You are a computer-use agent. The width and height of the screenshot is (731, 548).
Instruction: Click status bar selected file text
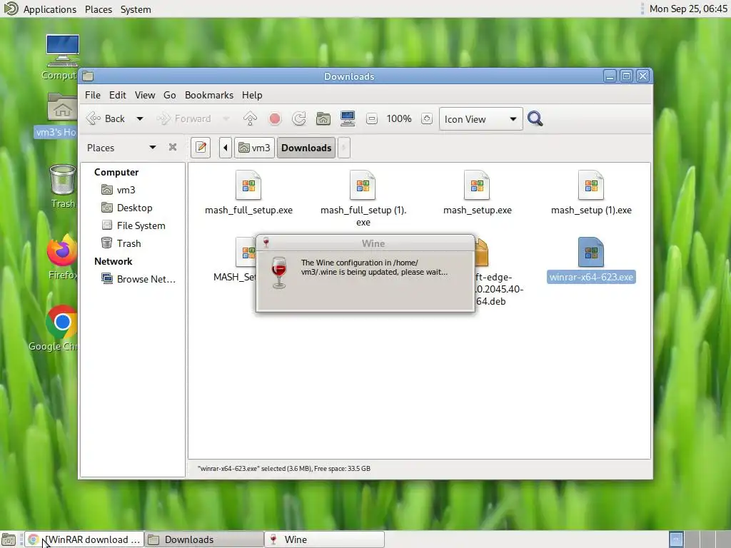pyautogui.click(x=284, y=469)
